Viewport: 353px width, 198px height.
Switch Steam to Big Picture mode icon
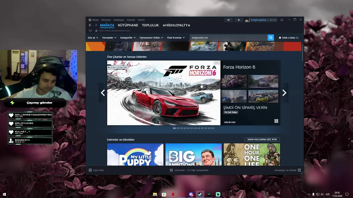pos(282,20)
